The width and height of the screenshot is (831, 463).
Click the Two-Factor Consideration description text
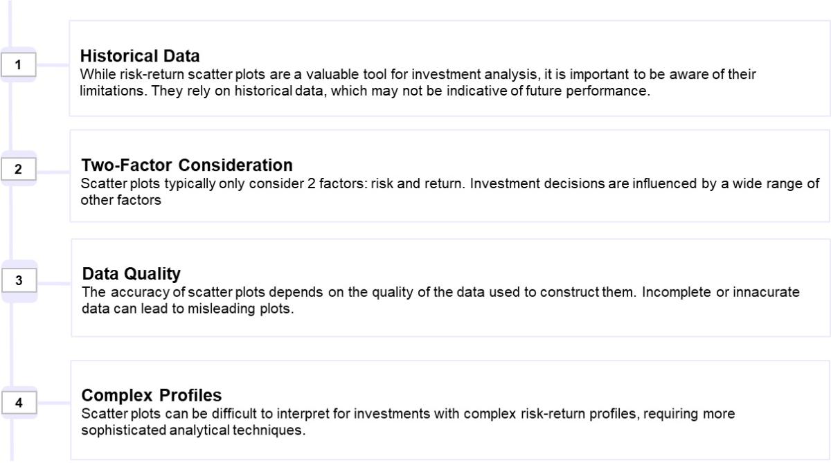450,192
